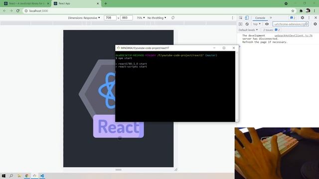The width and height of the screenshot is (319, 179).
Task: Reload the localhost page
Action: point(18,11)
